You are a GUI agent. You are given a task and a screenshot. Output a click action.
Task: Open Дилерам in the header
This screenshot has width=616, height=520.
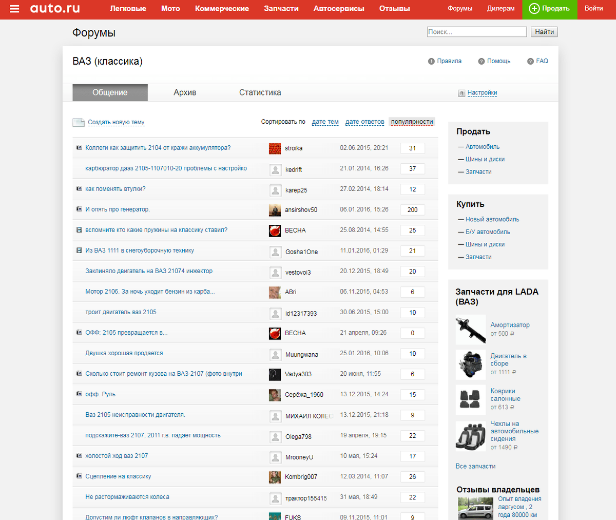click(501, 9)
